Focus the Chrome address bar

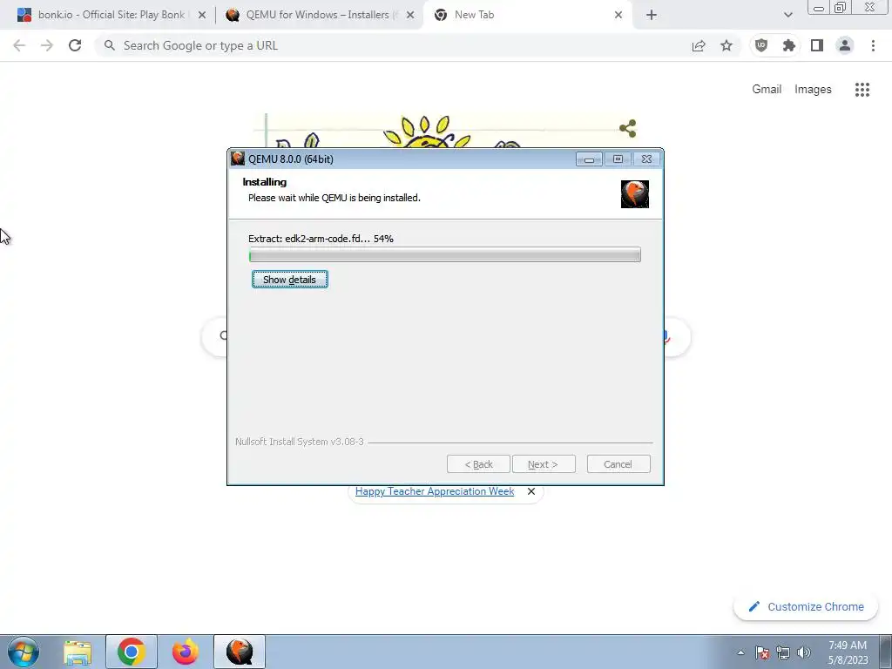coord(393,45)
